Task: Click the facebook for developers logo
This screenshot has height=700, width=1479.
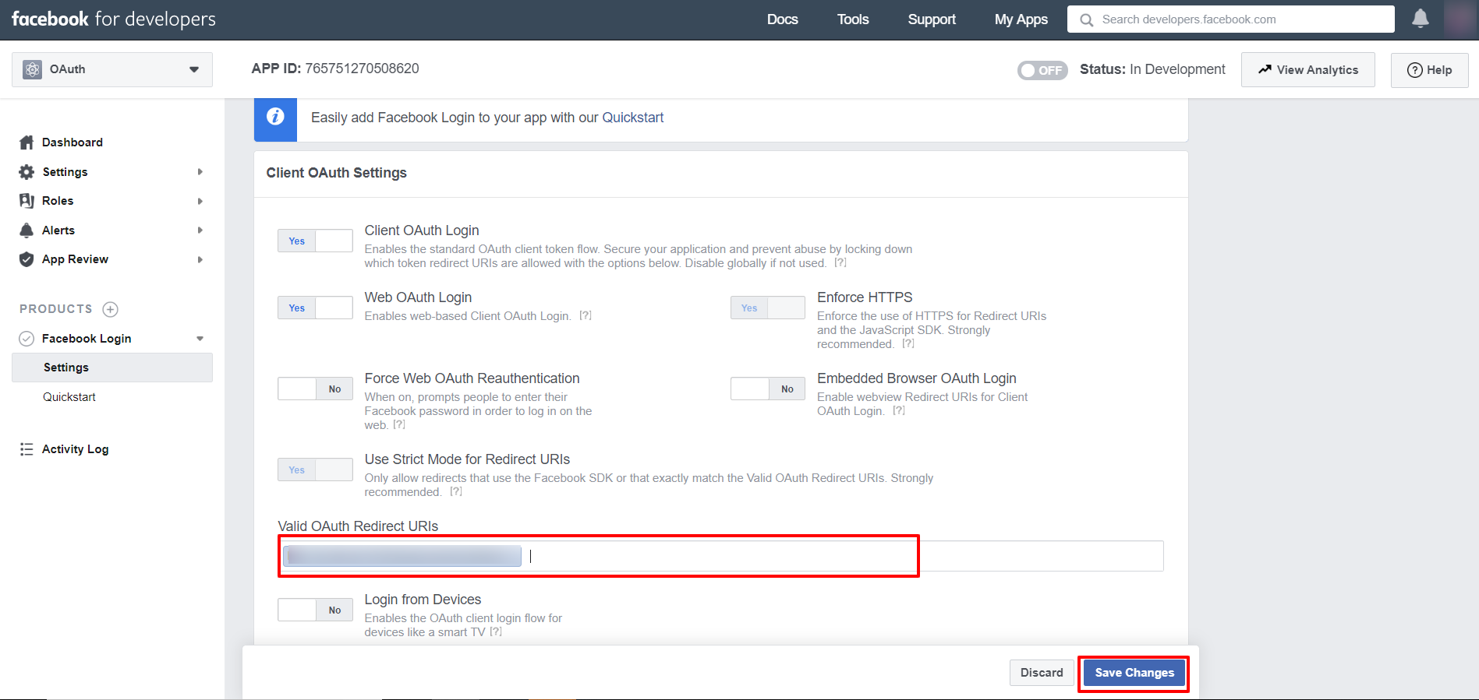Action: [114, 19]
